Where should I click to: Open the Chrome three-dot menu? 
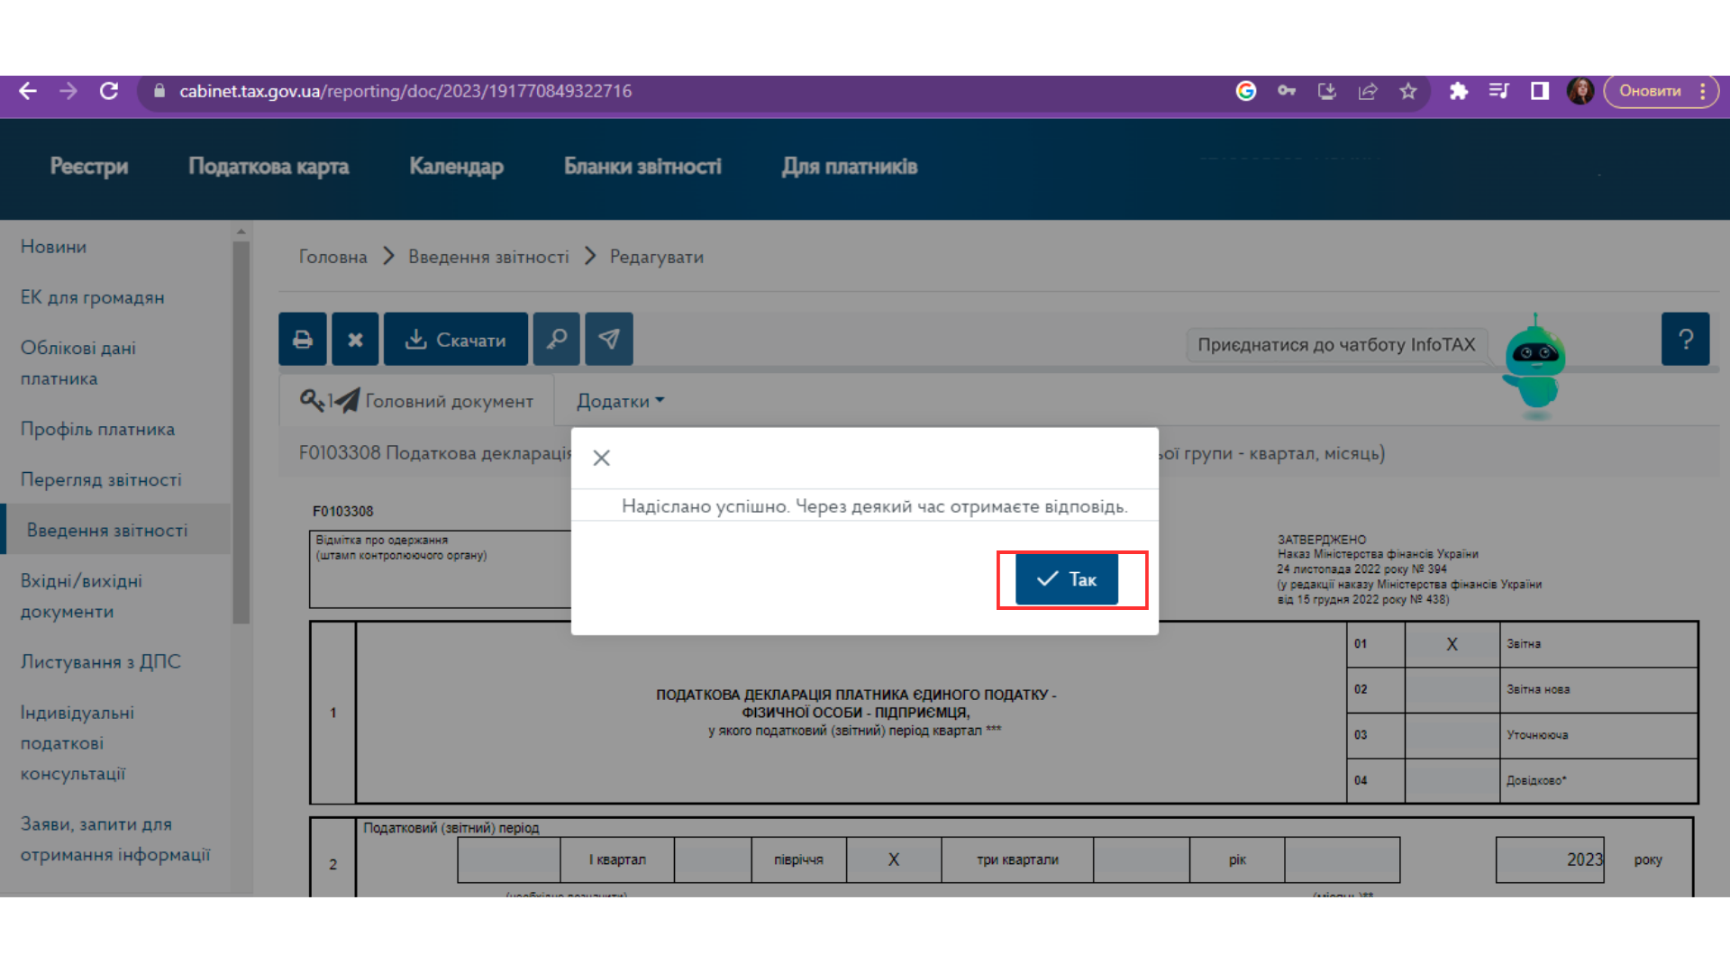(1703, 91)
